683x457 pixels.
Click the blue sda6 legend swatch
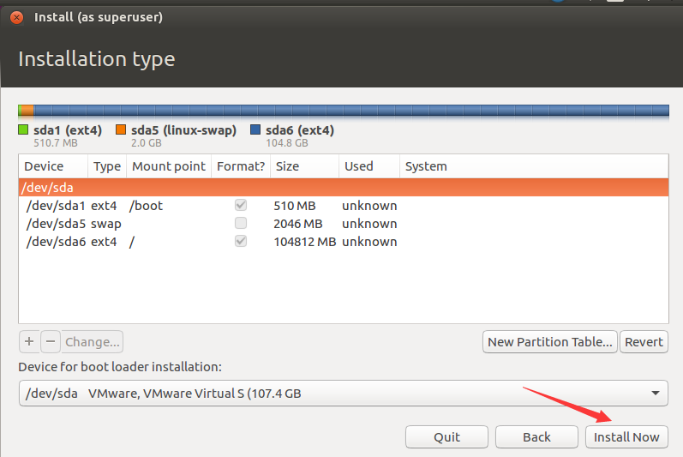pyautogui.click(x=255, y=129)
